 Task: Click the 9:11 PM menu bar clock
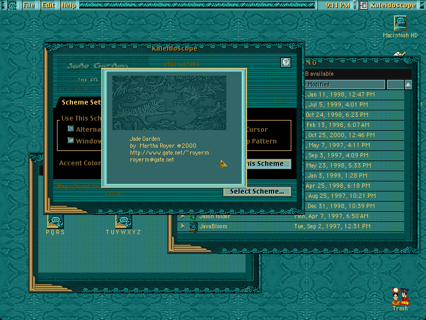(x=338, y=5)
